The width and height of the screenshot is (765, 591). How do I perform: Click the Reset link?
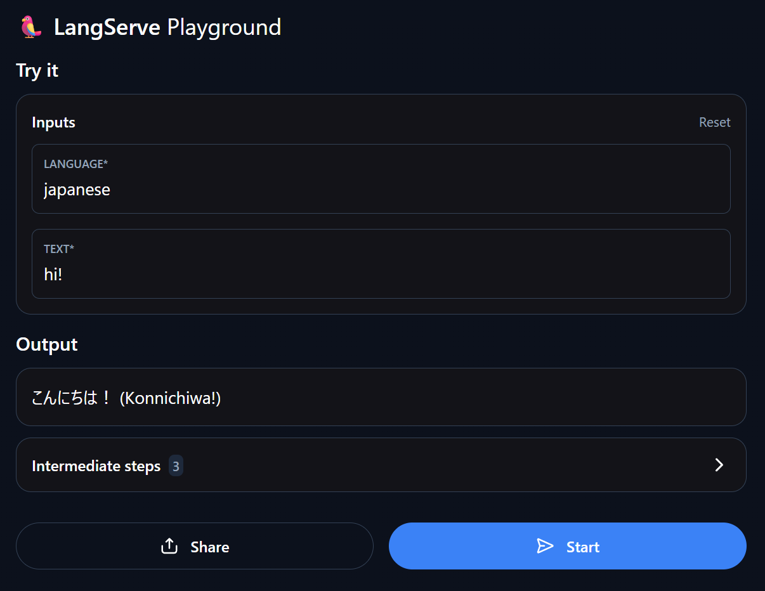[714, 122]
